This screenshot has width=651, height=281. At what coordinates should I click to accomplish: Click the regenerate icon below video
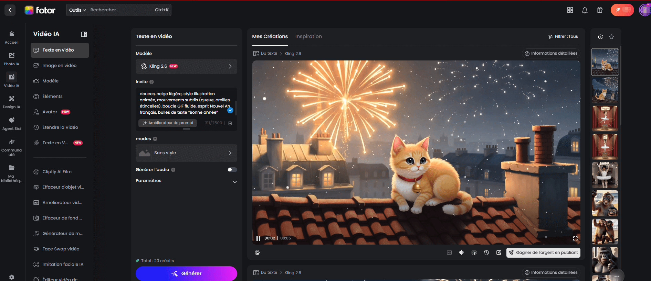tap(257, 253)
